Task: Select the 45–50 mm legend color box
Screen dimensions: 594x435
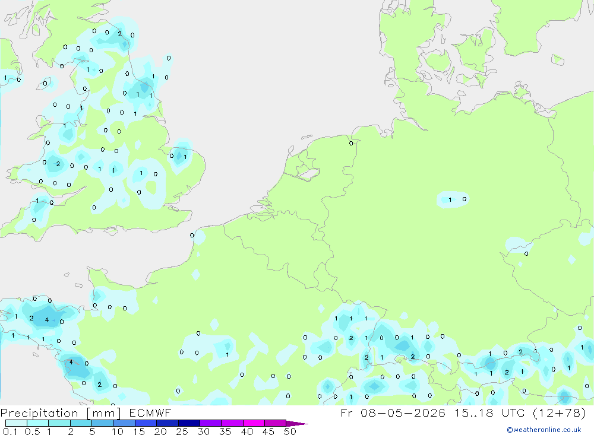Action: coord(276,423)
